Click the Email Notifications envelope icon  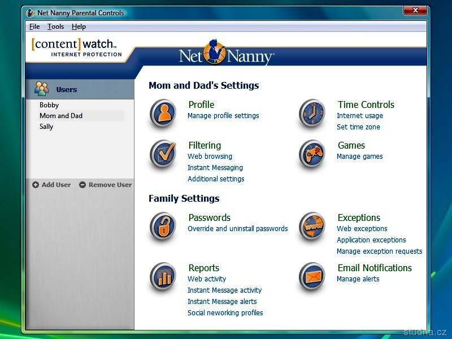click(x=312, y=276)
